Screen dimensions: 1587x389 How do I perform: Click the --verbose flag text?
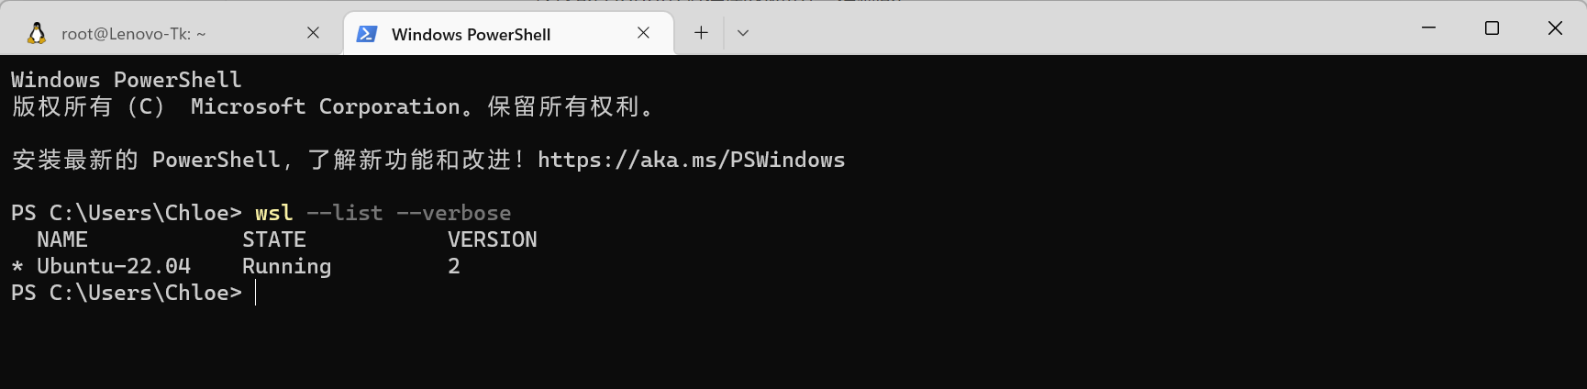[x=453, y=213]
